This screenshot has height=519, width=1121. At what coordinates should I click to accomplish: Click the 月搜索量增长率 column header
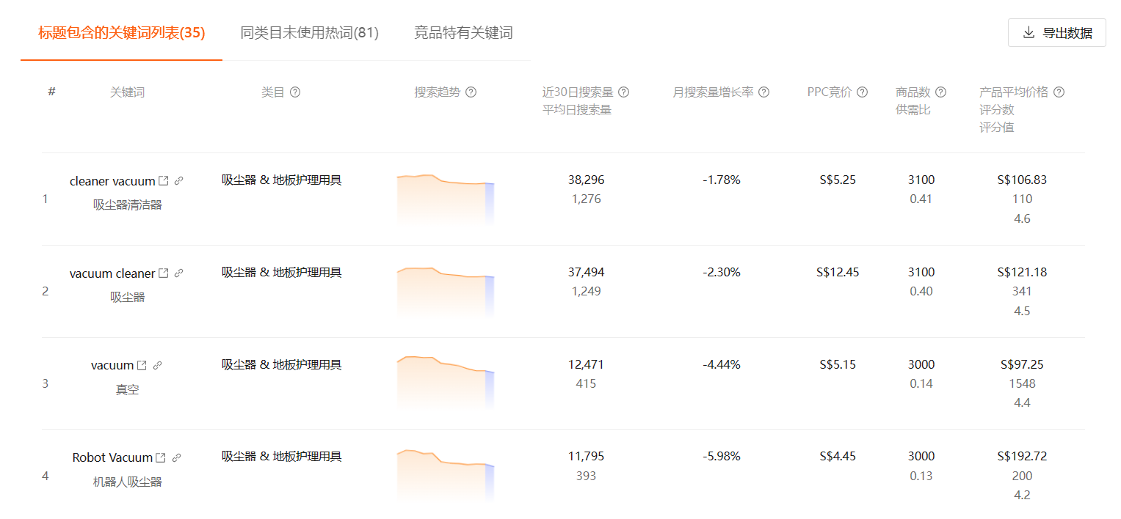(x=714, y=92)
